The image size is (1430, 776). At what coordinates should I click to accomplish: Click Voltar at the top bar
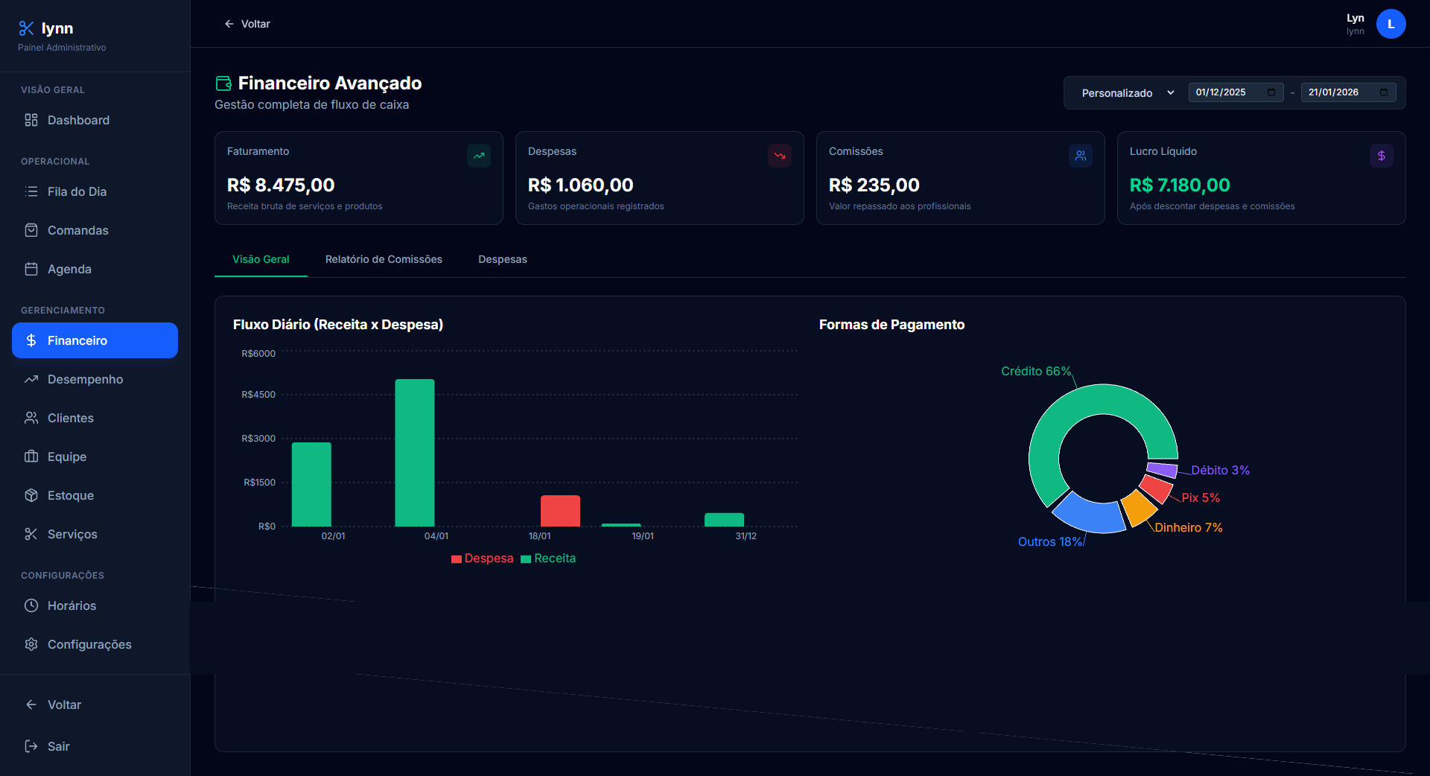pyautogui.click(x=247, y=24)
